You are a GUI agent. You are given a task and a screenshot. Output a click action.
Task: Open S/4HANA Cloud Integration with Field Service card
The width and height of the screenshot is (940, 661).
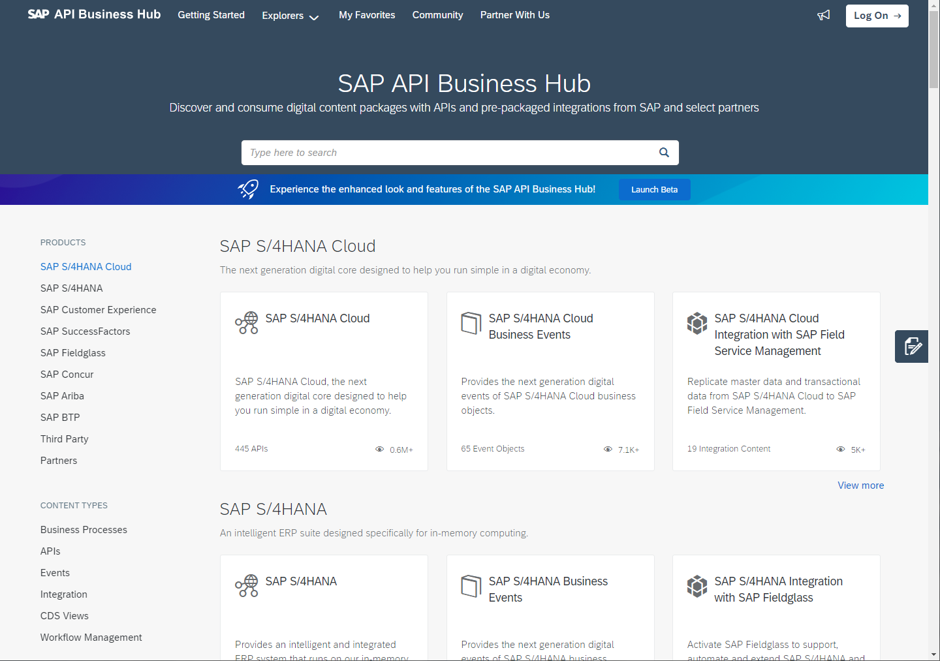779,335
